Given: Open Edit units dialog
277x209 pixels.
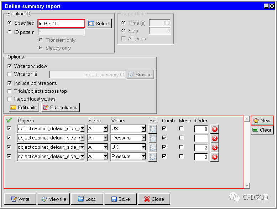Looking at the screenshot, I should pyautogui.click(x=24, y=107).
